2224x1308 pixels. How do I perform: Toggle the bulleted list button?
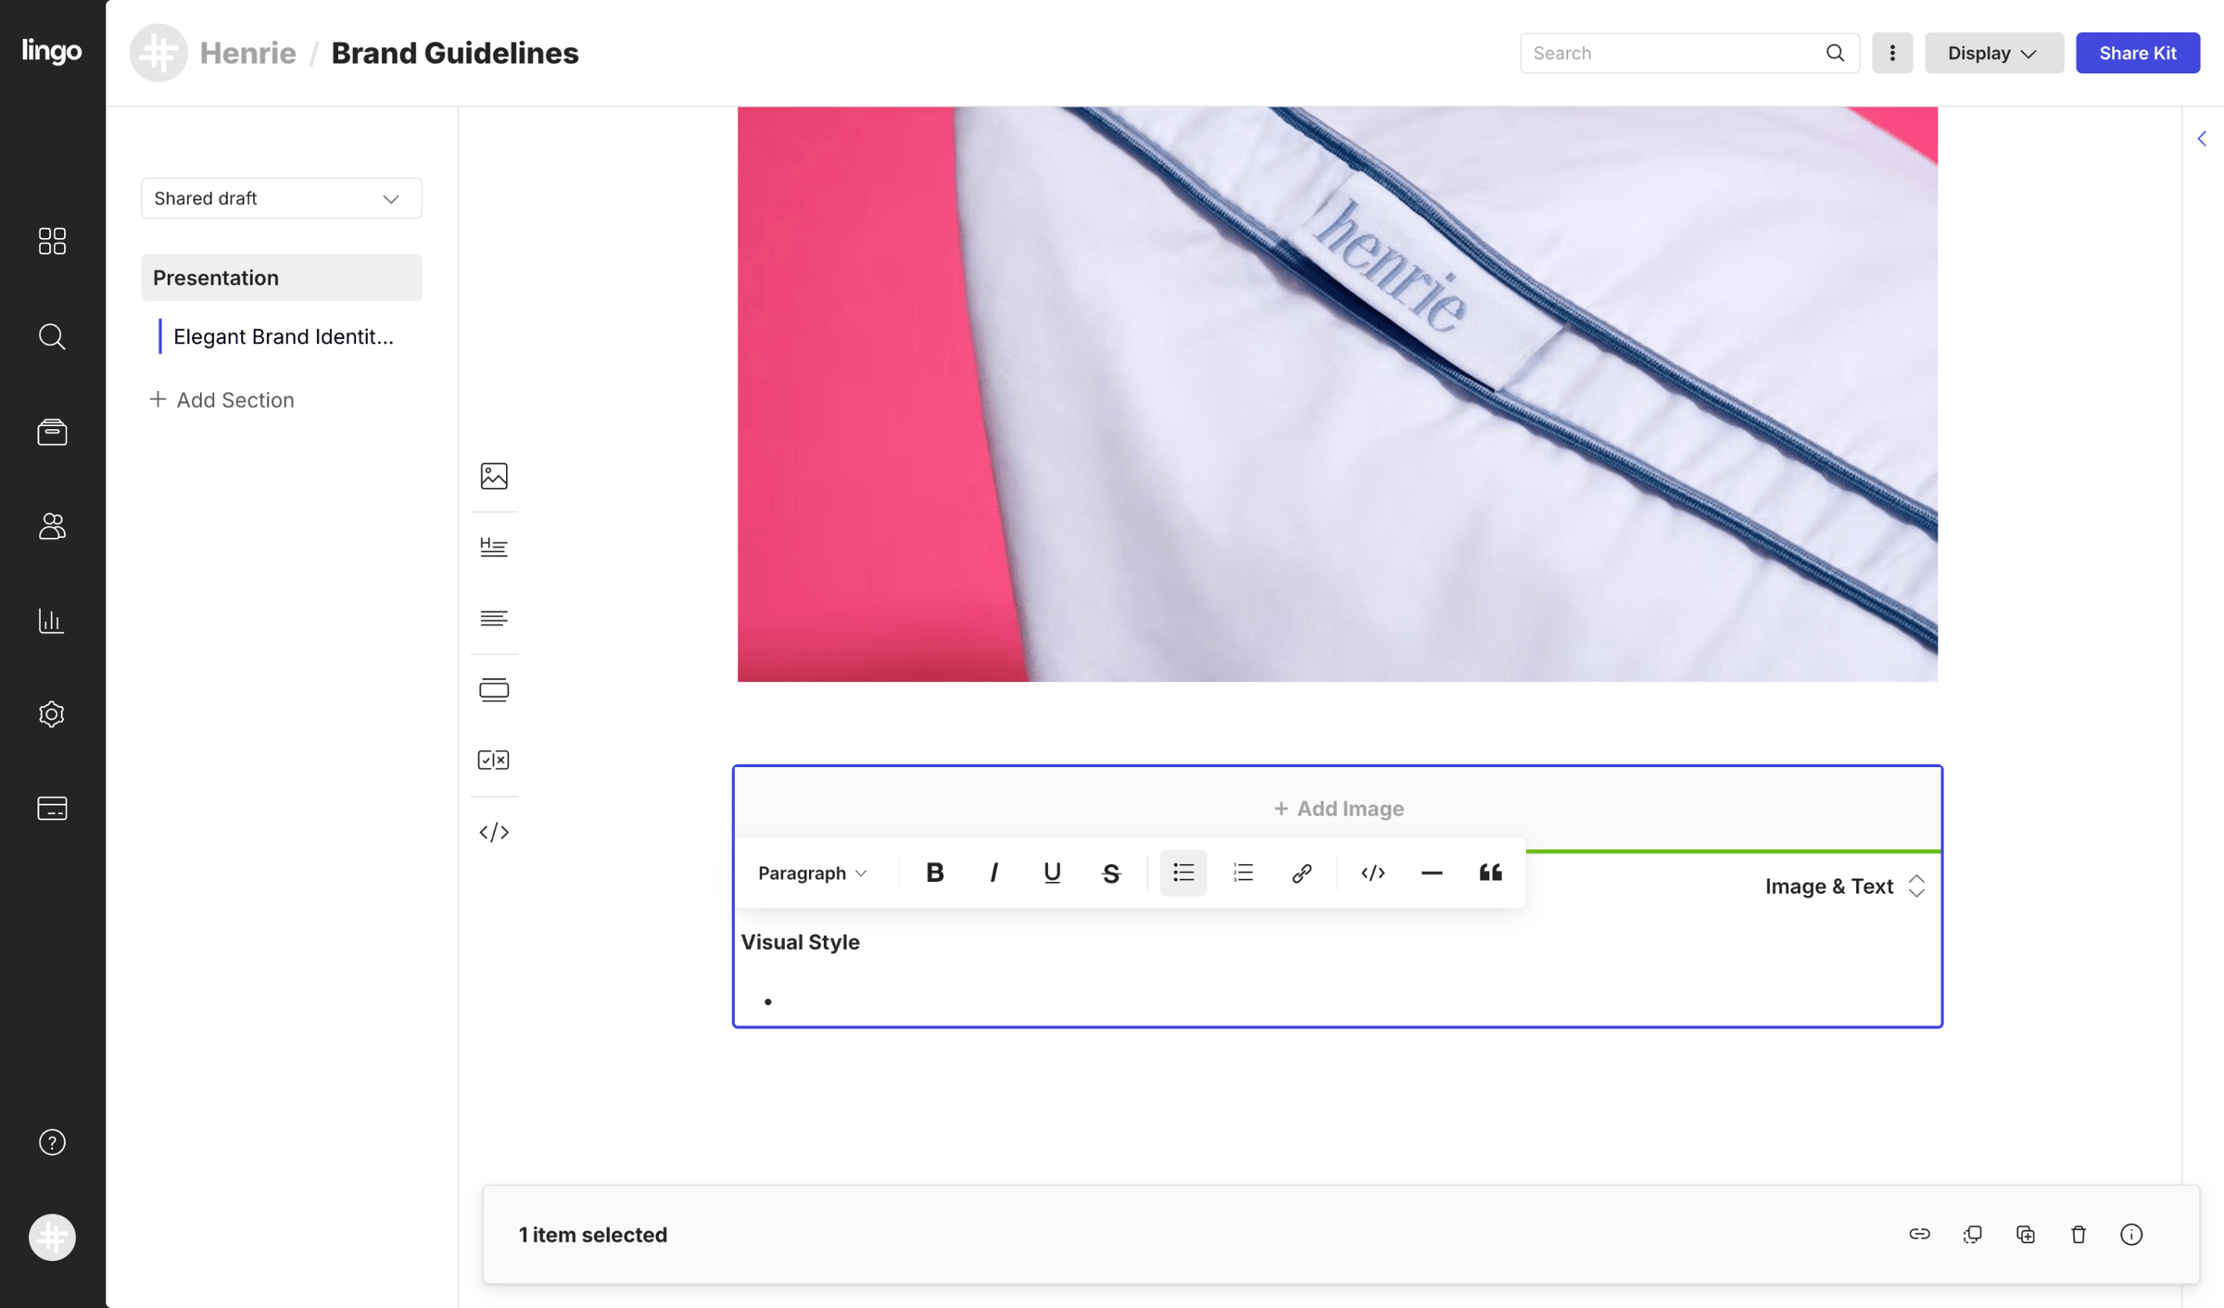tap(1183, 873)
